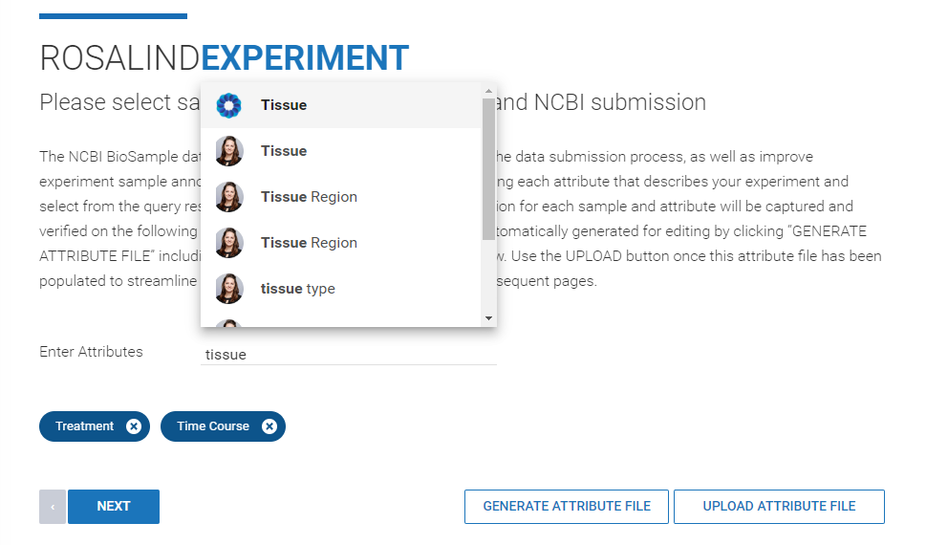
Task: Remove the Treatment attribute chip via its X
Action: click(x=134, y=426)
